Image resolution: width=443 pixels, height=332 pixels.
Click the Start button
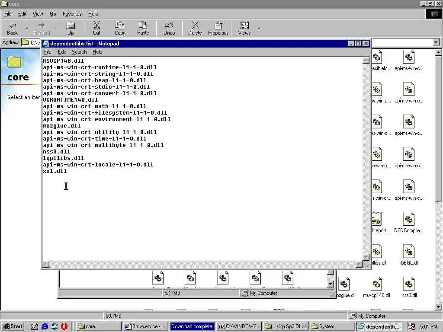click(13, 326)
